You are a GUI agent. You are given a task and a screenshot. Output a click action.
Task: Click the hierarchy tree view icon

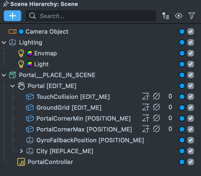(165, 16)
